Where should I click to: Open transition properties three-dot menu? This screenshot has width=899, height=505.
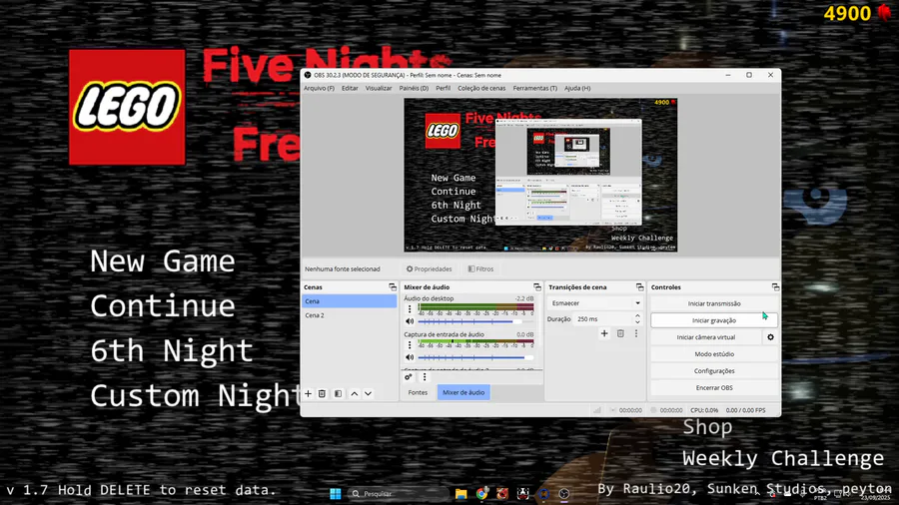pos(636,333)
